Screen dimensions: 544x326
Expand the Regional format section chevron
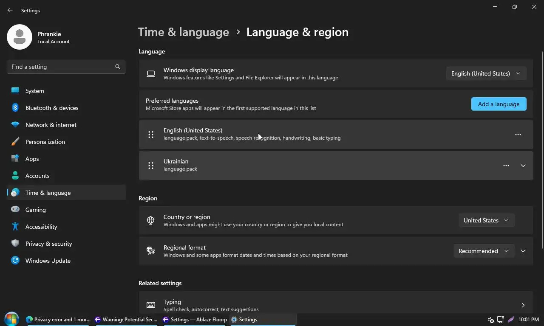click(x=523, y=251)
